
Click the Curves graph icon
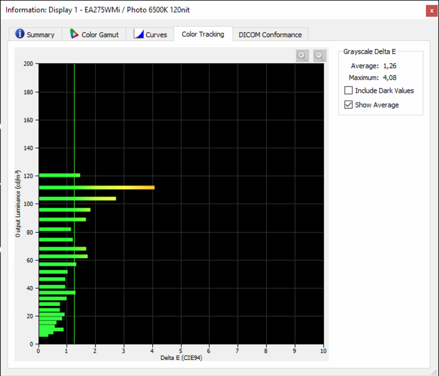[x=139, y=34]
